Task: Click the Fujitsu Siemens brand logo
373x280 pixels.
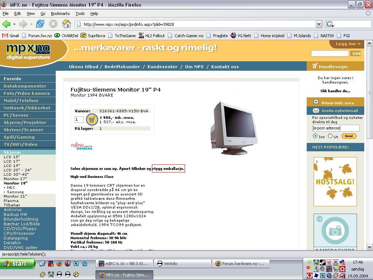Action: tap(82, 146)
